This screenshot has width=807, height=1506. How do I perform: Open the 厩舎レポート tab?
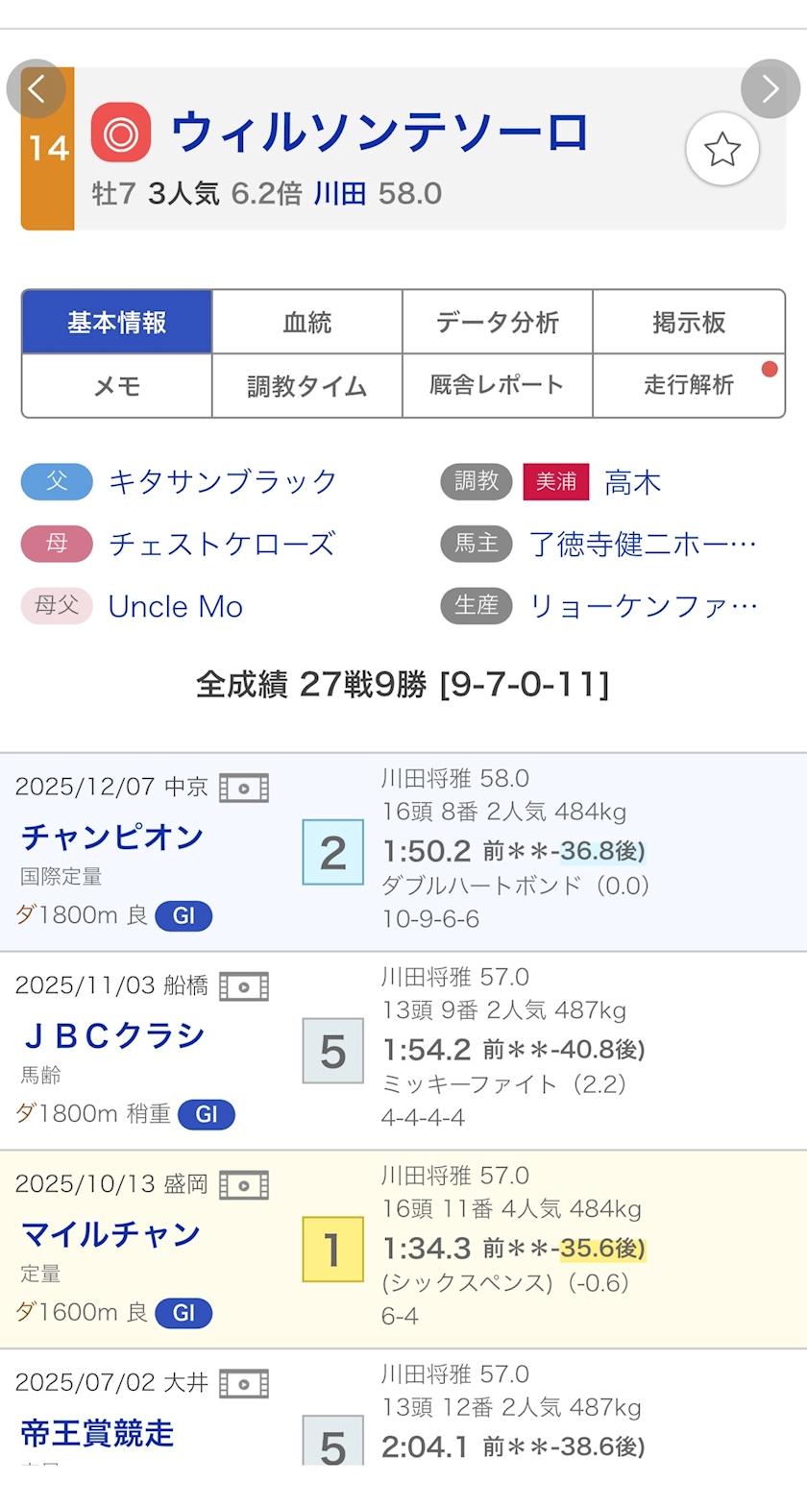[497, 386]
